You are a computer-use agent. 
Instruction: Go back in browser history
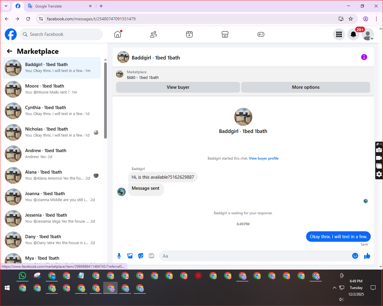[x=7, y=19]
